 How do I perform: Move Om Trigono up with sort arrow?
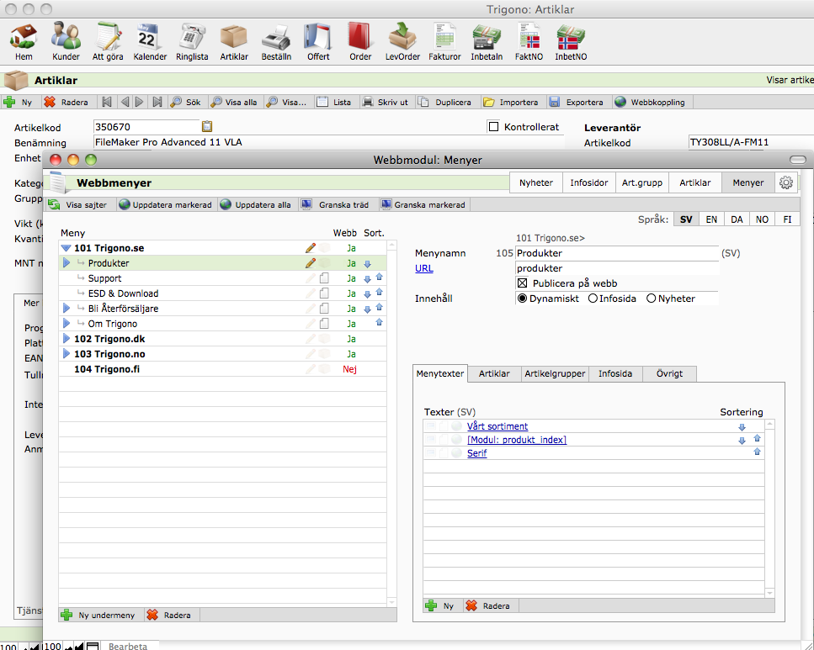pos(379,323)
